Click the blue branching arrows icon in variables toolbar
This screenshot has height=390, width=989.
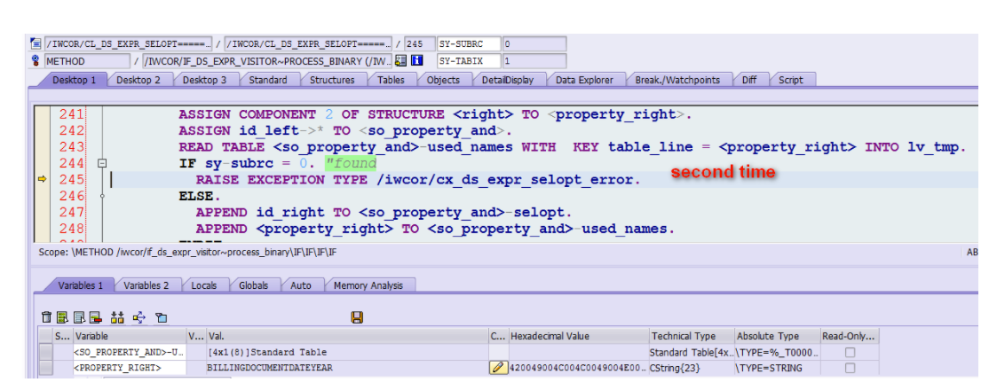tap(139, 317)
